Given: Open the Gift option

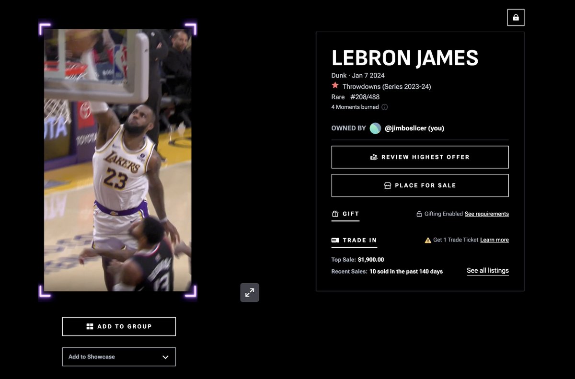Looking at the screenshot, I should (345, 214).
